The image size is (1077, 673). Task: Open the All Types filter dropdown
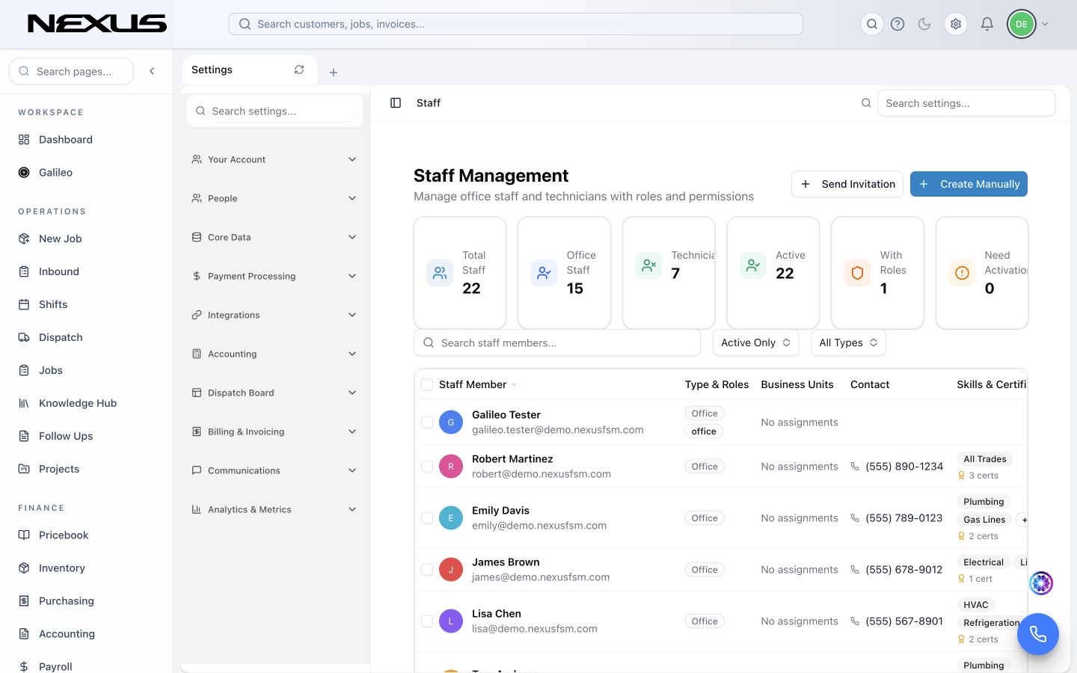[848, 342]
